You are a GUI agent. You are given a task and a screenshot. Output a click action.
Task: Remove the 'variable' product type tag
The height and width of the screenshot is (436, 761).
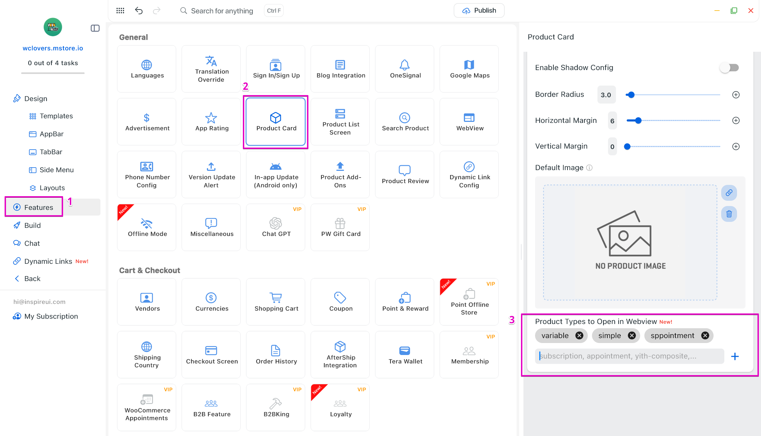click(x=579, y=336)
